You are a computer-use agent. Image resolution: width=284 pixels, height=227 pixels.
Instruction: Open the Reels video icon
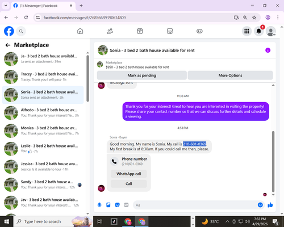pyautogui.click(x=140, y=31)
